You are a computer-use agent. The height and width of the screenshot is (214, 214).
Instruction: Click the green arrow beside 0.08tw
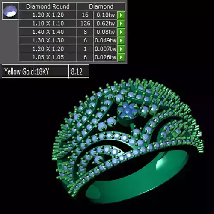pyautogui.click(x=121, y=32)
